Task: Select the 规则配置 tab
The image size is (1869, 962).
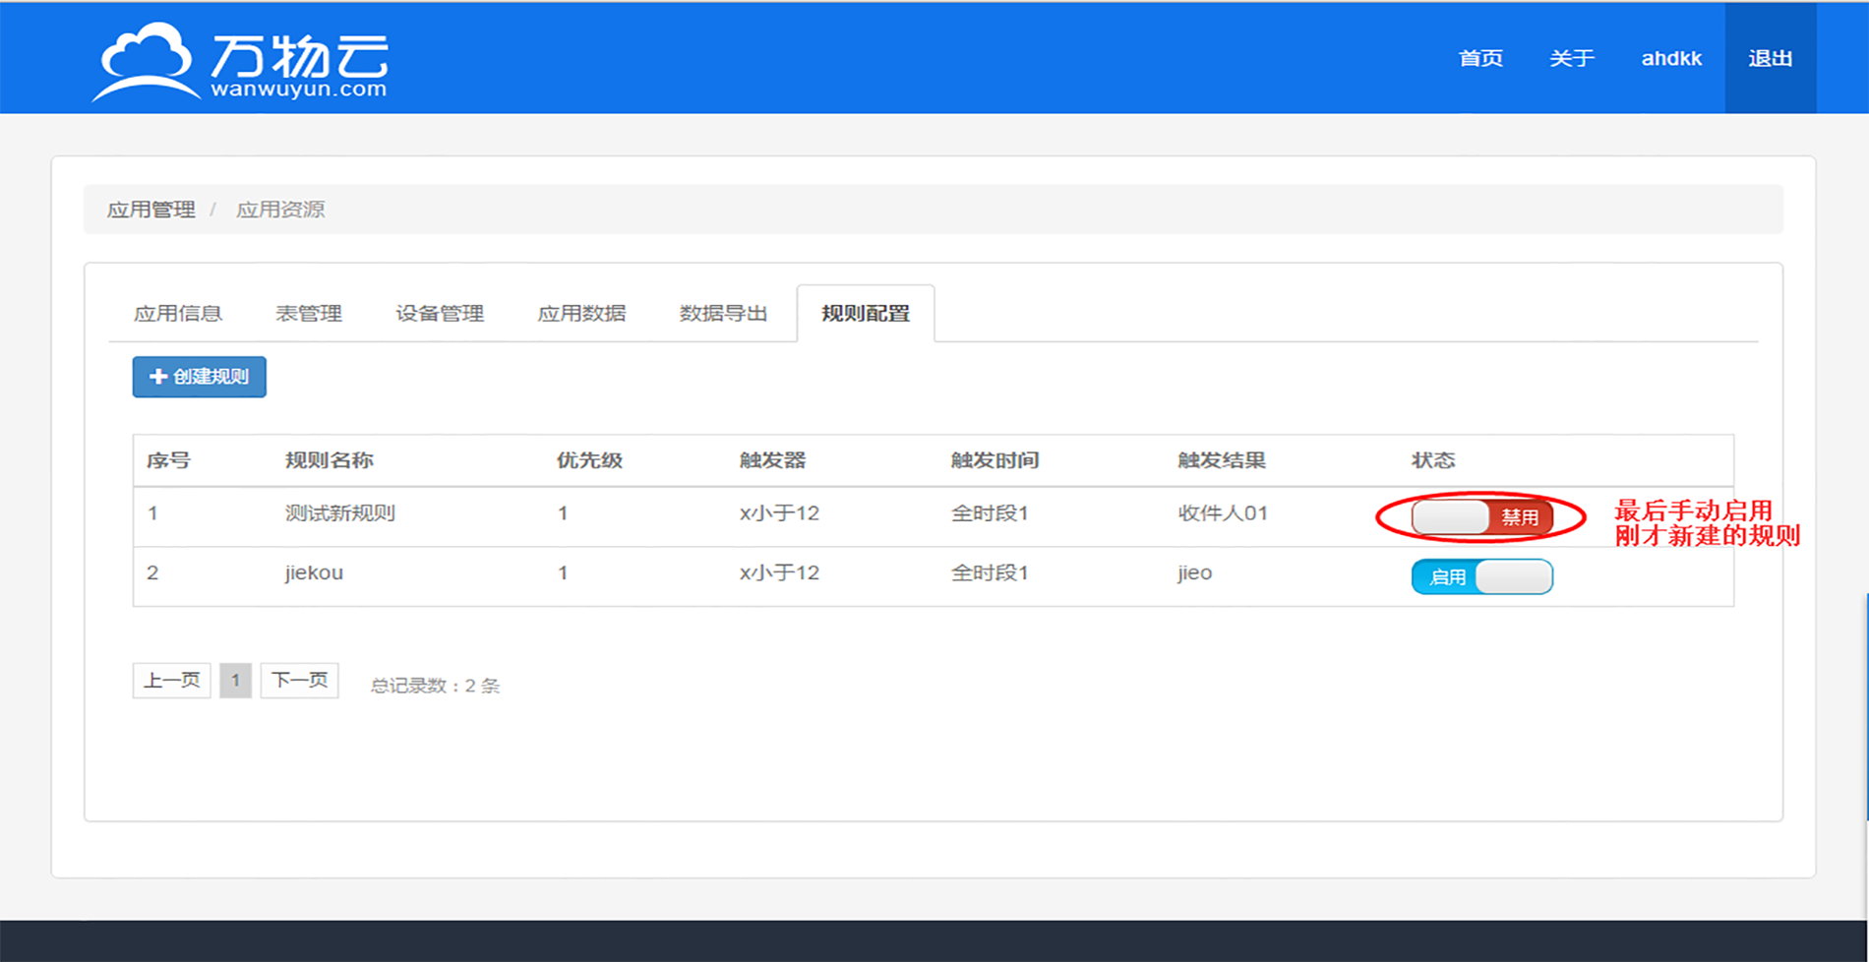Action: coord(866,314)
